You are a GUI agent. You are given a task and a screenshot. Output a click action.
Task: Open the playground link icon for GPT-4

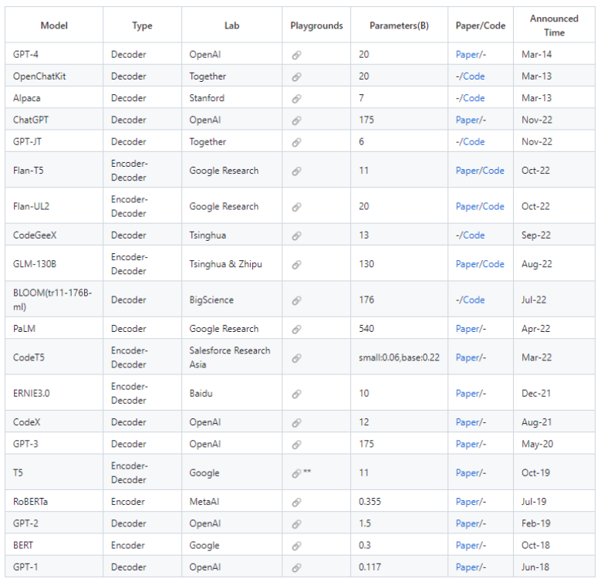click(296, 55)
